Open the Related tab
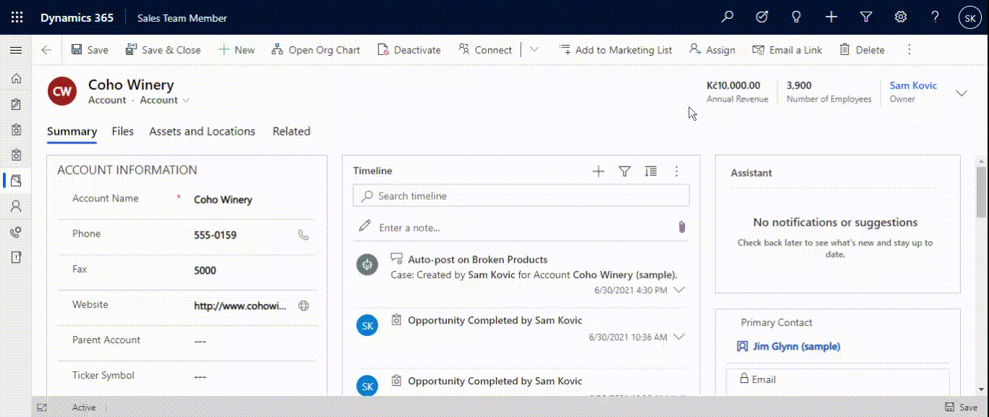This screenshot has width=989, height=417. click(291, 132)
